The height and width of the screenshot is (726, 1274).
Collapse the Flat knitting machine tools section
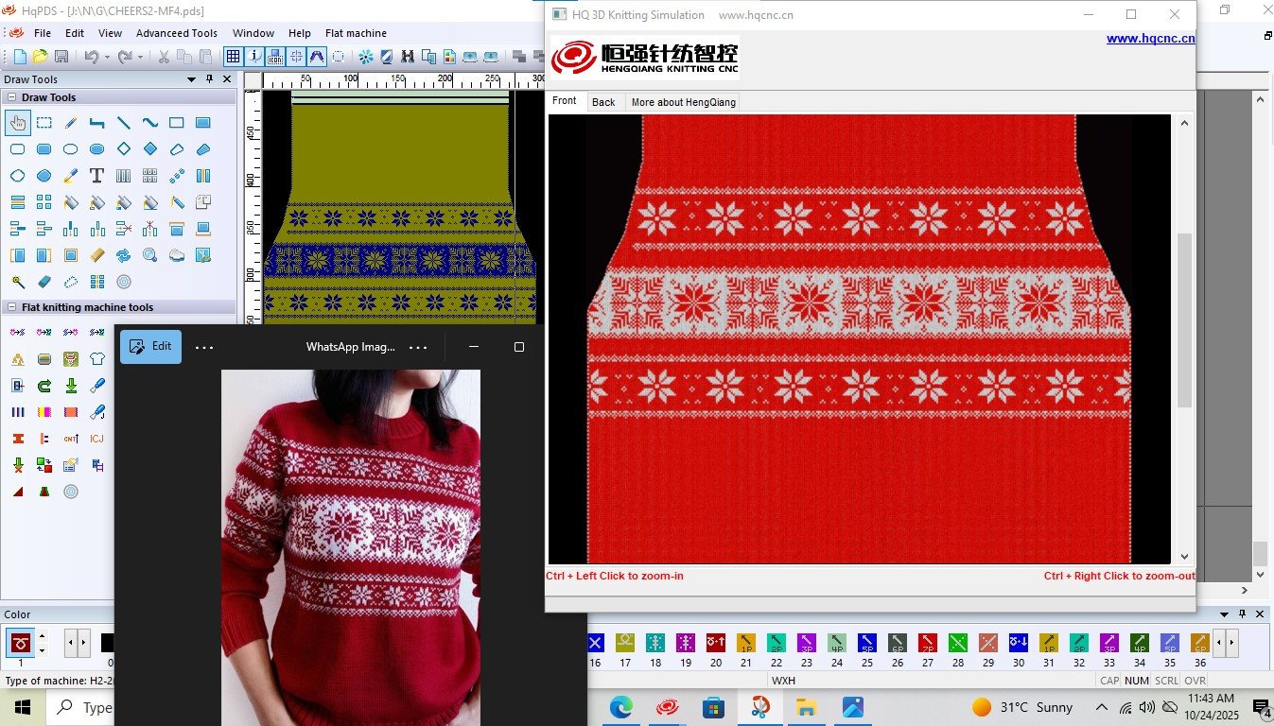12,307
